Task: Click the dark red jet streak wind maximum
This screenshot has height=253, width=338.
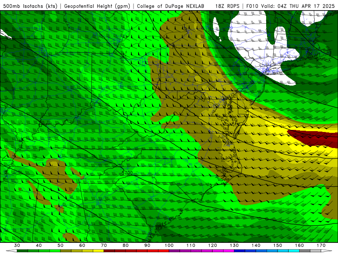Action: [316, 138]
